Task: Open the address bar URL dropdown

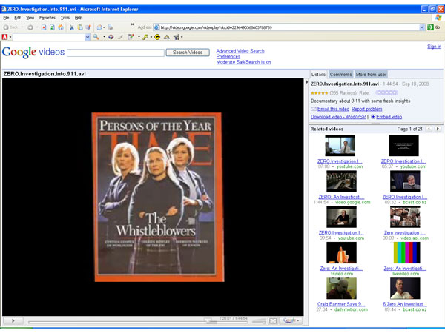Action: pos(421,27)
